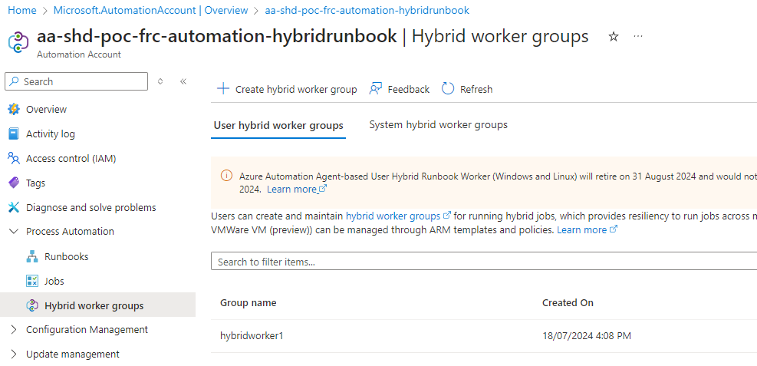Collapse the Process Automation section
This screenshot has height=366, width=757.
pos(14,232)
